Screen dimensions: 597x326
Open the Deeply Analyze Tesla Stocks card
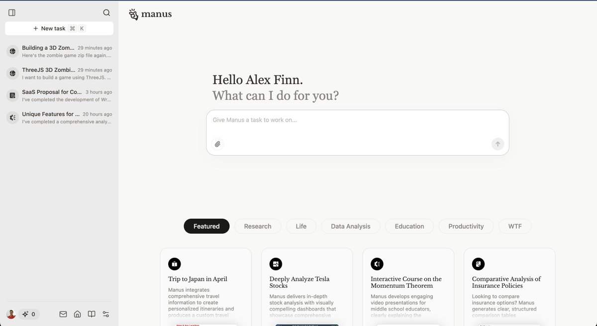pyautogui.click(x=307, y=287)
